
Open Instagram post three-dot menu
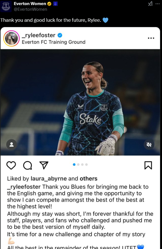tap(151, 38)
